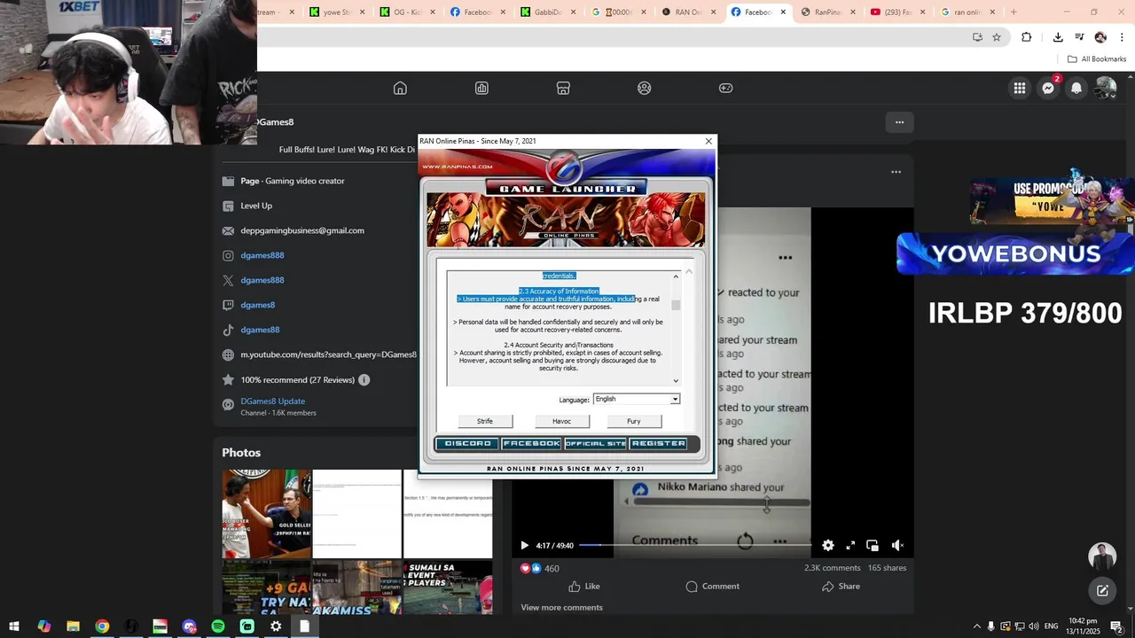Open the Gold Seller photo thumbnail

pos(266,514)
